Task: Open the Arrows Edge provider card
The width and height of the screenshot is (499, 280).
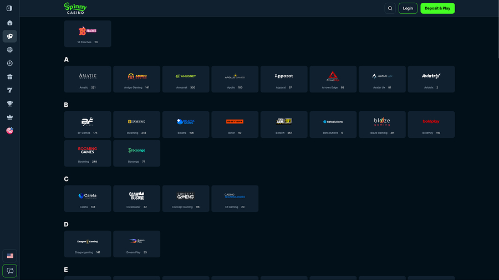Action: 333,79
